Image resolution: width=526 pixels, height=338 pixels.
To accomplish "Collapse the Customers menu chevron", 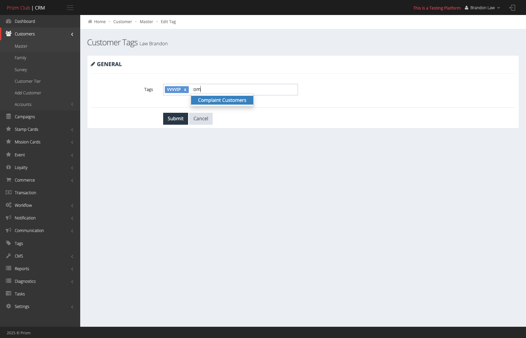I will click(72, 34).
